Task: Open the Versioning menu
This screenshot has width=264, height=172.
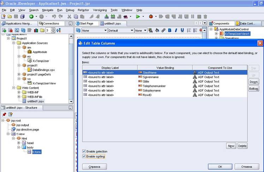Action: click(x=100, y=10)
